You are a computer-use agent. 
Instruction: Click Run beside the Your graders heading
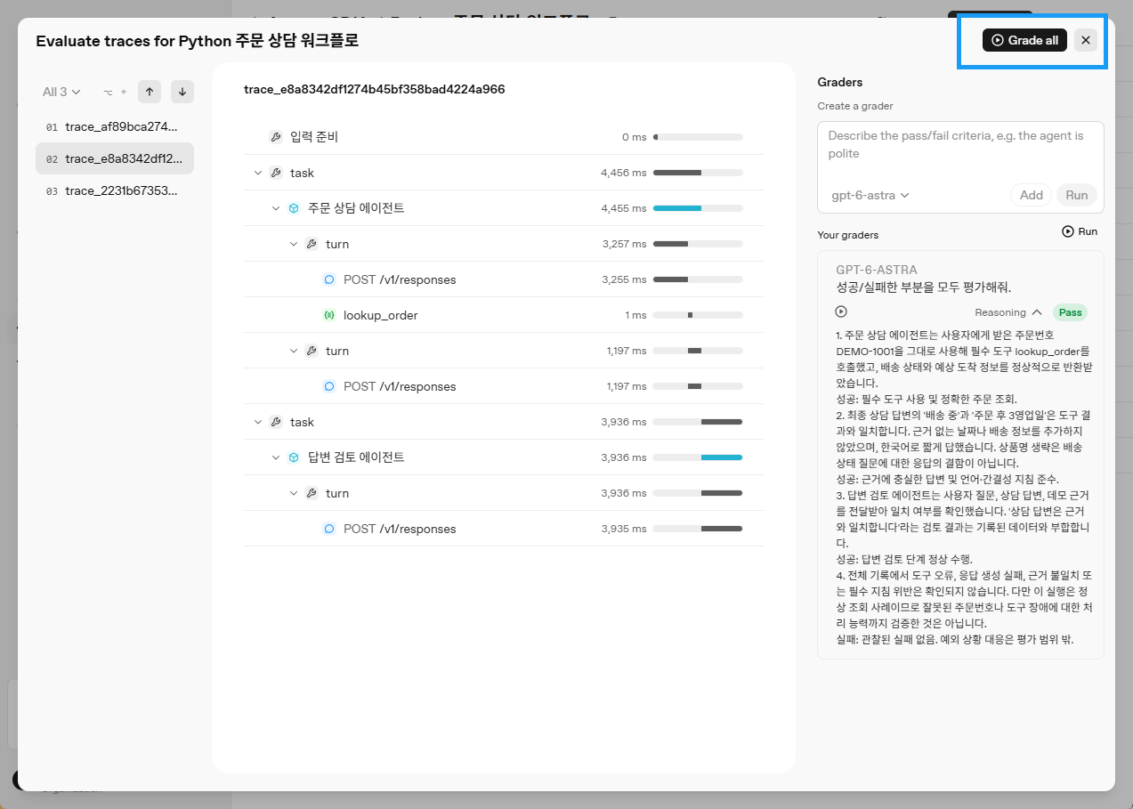click(1080, 231)
